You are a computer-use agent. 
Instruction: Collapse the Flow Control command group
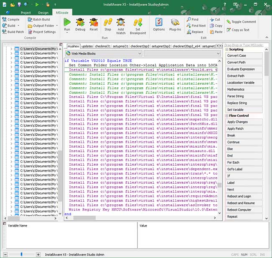227,116
